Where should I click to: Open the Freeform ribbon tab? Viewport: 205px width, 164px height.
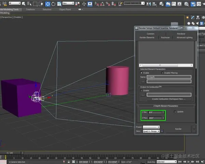pos(30,10)
